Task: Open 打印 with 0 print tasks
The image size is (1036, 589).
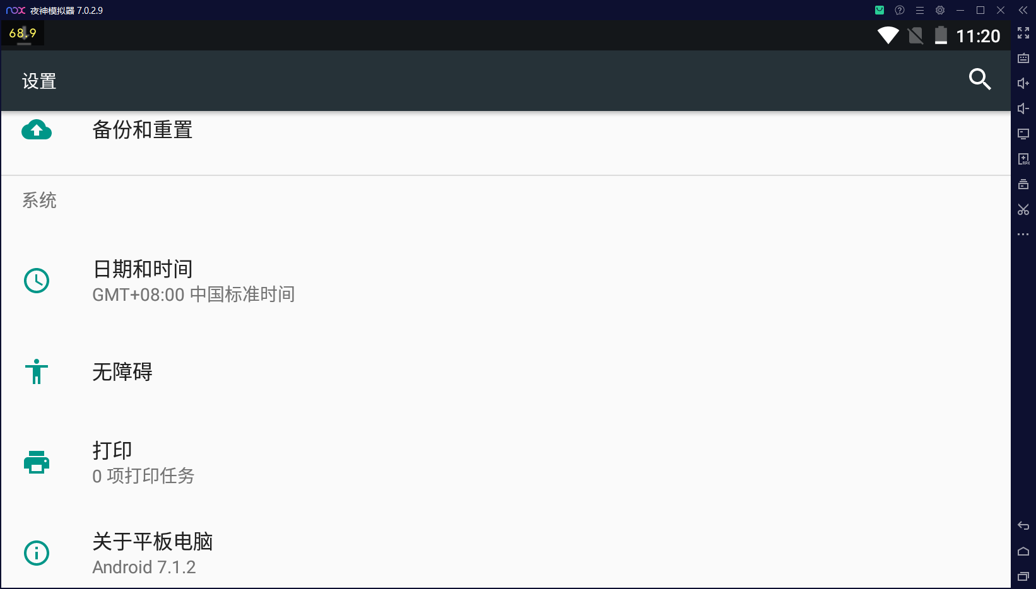Action: 506,462
